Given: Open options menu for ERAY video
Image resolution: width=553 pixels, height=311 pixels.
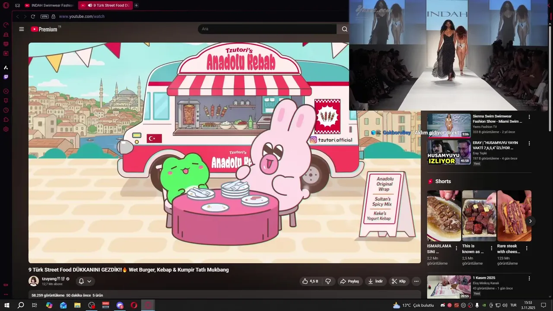Looking at the screenshot, I should pos(529,143).
